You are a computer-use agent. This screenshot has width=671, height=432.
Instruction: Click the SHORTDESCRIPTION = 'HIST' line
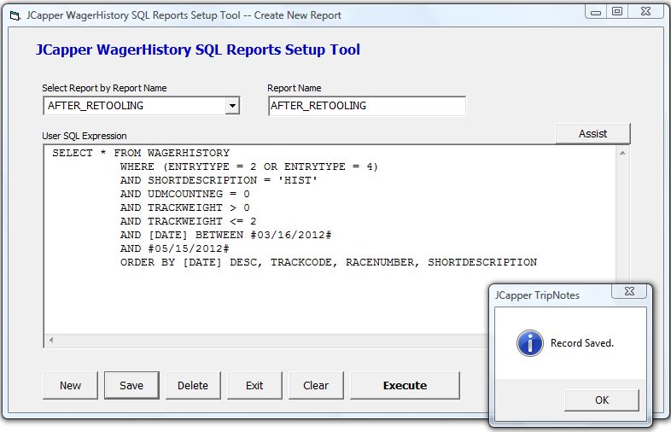219,180
